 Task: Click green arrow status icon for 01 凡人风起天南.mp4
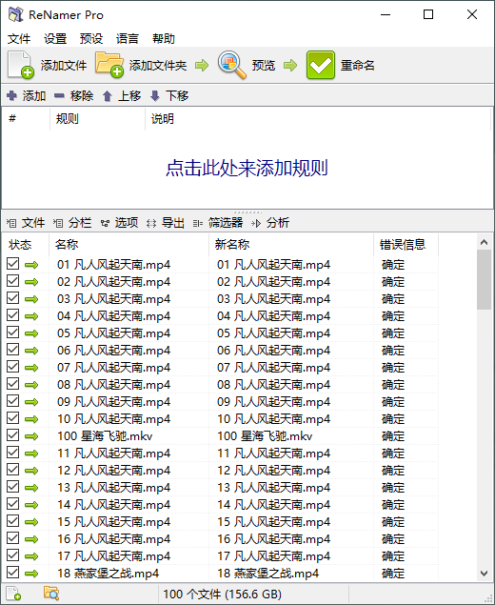(x=31, y=265)
